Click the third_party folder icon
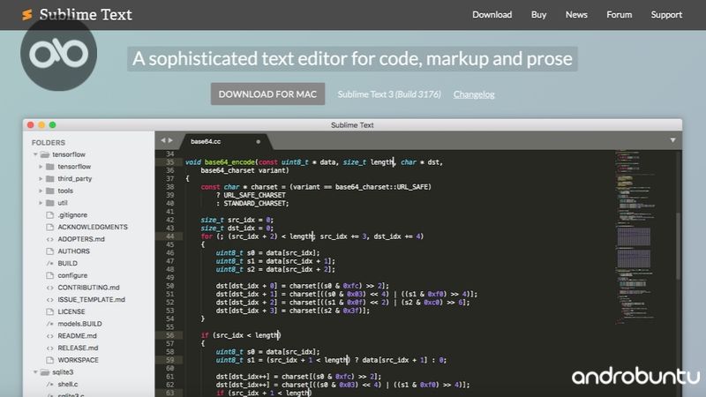The width and height of the screenshot is (706, 397). 50,179
